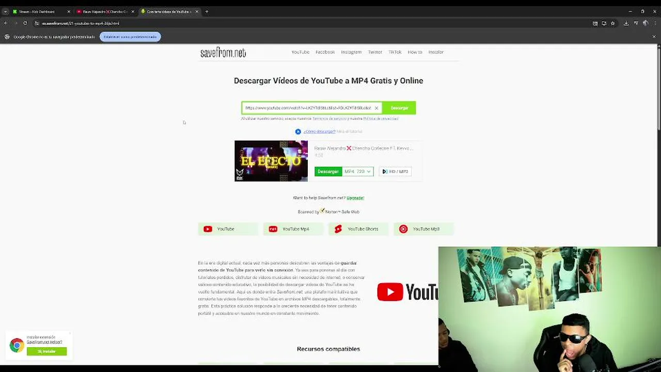
Task: Dismiss the default browser infobar
Action: tap(654, 37)
